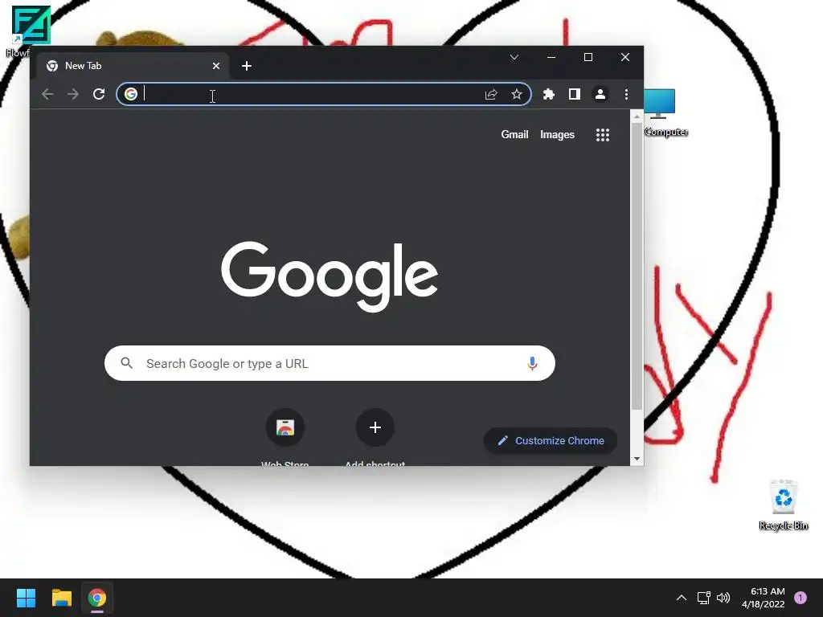Open Images link
Viewport: 823px width, 617px height.
[x=557, y=135]
